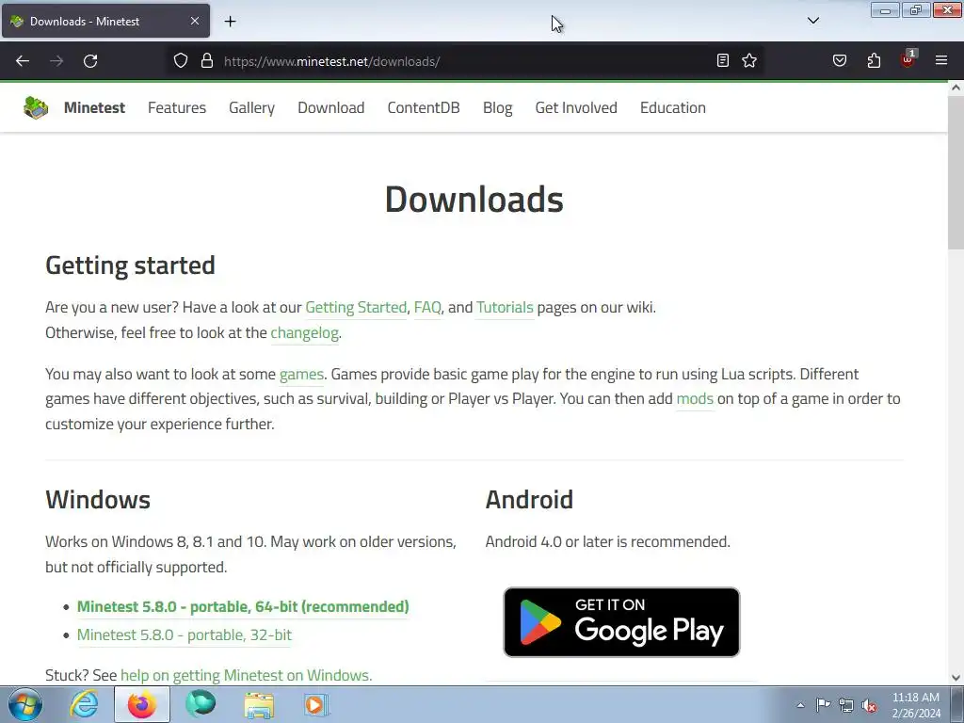Open the Education nav item

coord(672,107)
